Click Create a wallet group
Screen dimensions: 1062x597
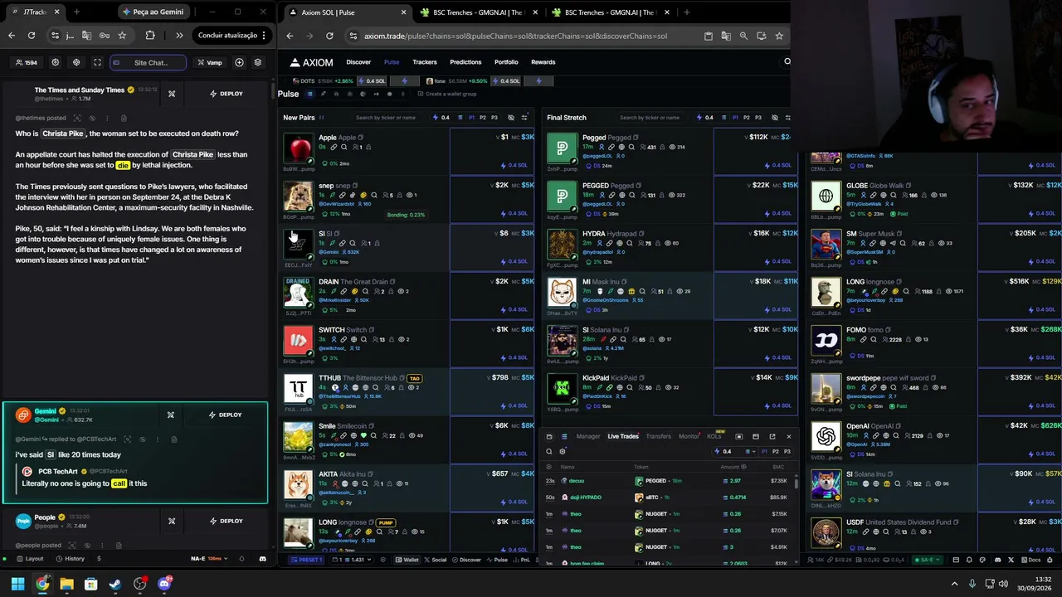click(x=447, y=94)
